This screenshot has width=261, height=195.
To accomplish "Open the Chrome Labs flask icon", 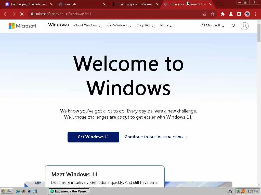I will (231, 14).
